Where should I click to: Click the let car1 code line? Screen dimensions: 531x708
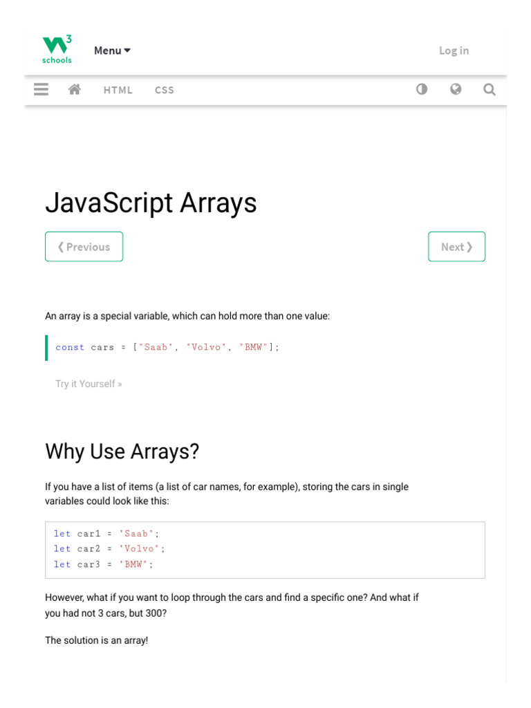click(x=106, y=534)
